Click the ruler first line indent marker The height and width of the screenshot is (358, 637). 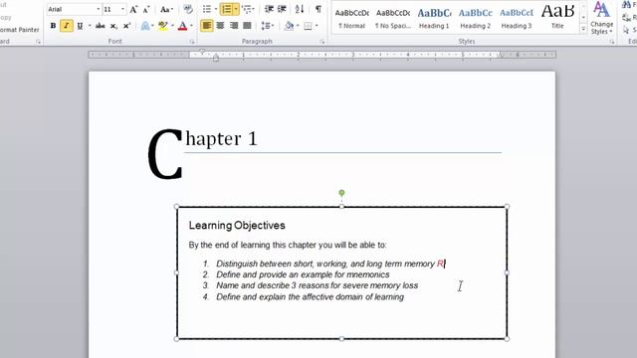pos(202,52)
